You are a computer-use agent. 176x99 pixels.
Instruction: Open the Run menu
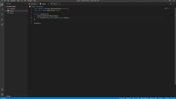(25, 1)
